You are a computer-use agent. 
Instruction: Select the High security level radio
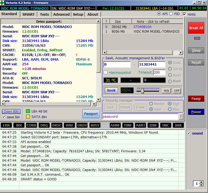(x=170, y=104)
